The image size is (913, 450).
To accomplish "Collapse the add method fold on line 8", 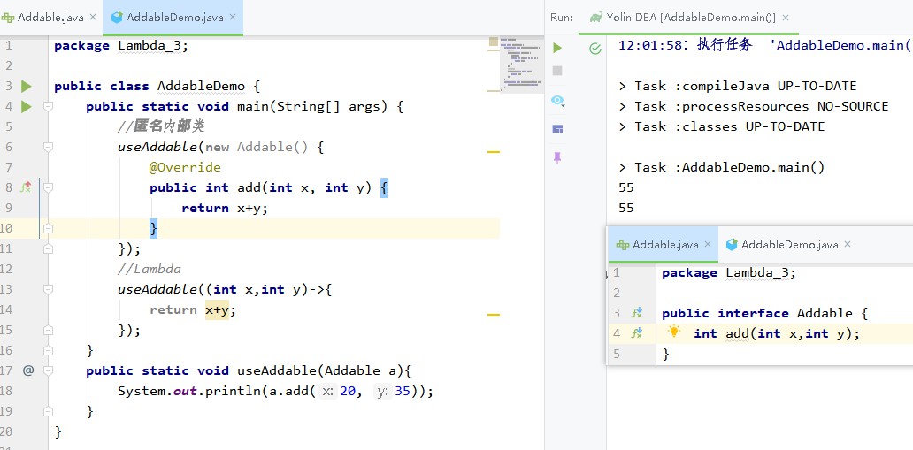I will 48,187.
